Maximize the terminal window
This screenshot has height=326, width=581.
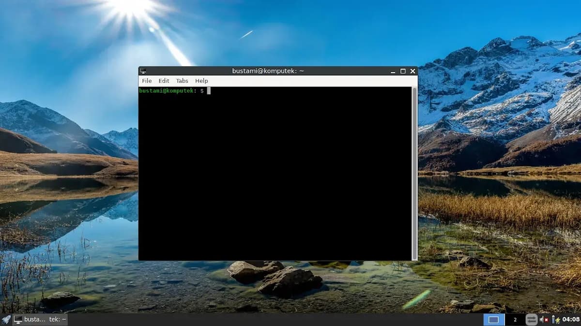coord(403,71)
